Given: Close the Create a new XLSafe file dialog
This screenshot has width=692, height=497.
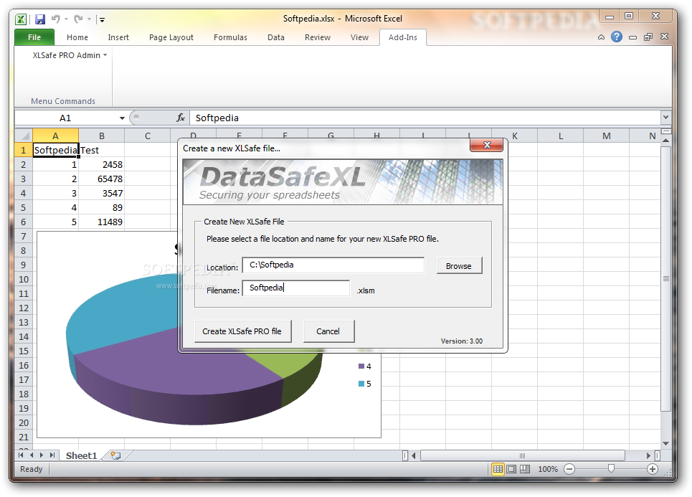Looking at the screenshot, I should pyautogui.click(x=486, y=145).
